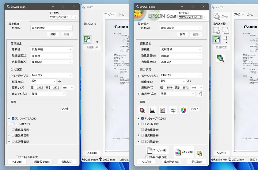Enable 退色復元(R) in right EPSON Scan window

tap(142, 129)
